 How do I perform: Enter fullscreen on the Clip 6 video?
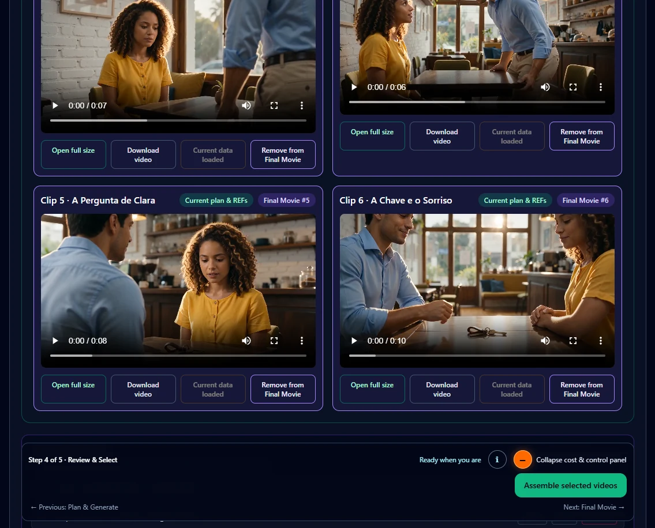pyautogui.click(x=573, y=341)
